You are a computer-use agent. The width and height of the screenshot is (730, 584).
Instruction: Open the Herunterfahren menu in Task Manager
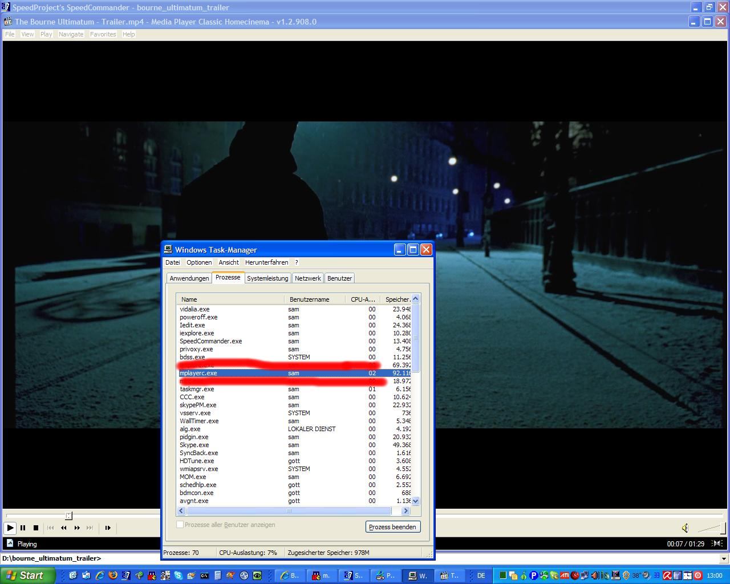pyautogui.click(x=266, y=262)
